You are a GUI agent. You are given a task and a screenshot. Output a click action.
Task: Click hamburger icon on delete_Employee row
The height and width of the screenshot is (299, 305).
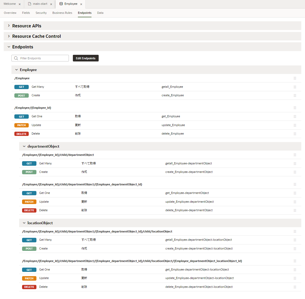click(x=295, y=134)
